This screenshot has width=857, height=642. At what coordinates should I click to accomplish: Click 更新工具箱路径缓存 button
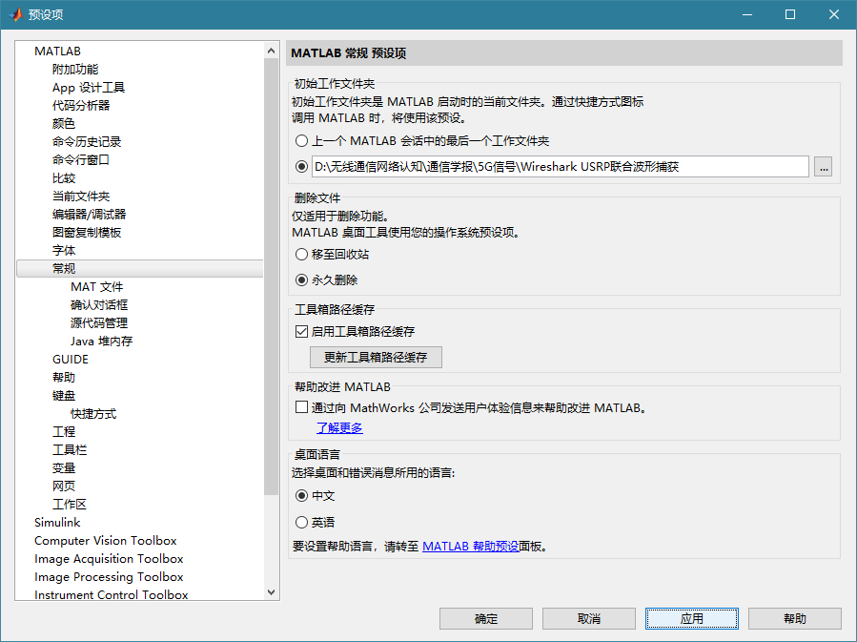376,357
